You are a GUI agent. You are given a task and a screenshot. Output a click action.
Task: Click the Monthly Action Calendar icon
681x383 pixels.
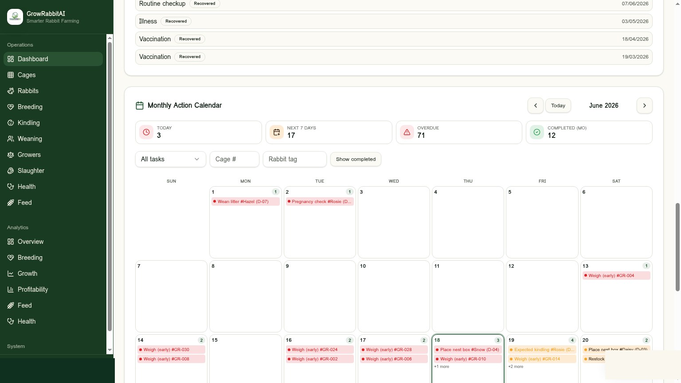click(x=140, y=106)
